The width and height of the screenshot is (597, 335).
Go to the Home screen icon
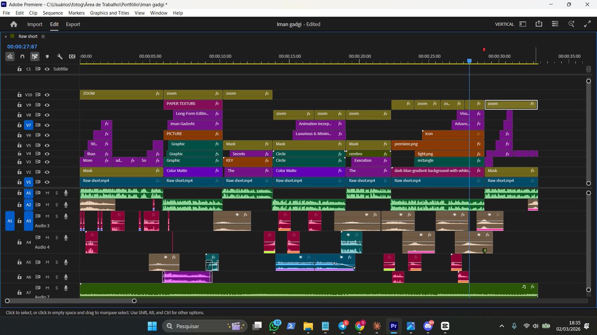tap(13, 24)
